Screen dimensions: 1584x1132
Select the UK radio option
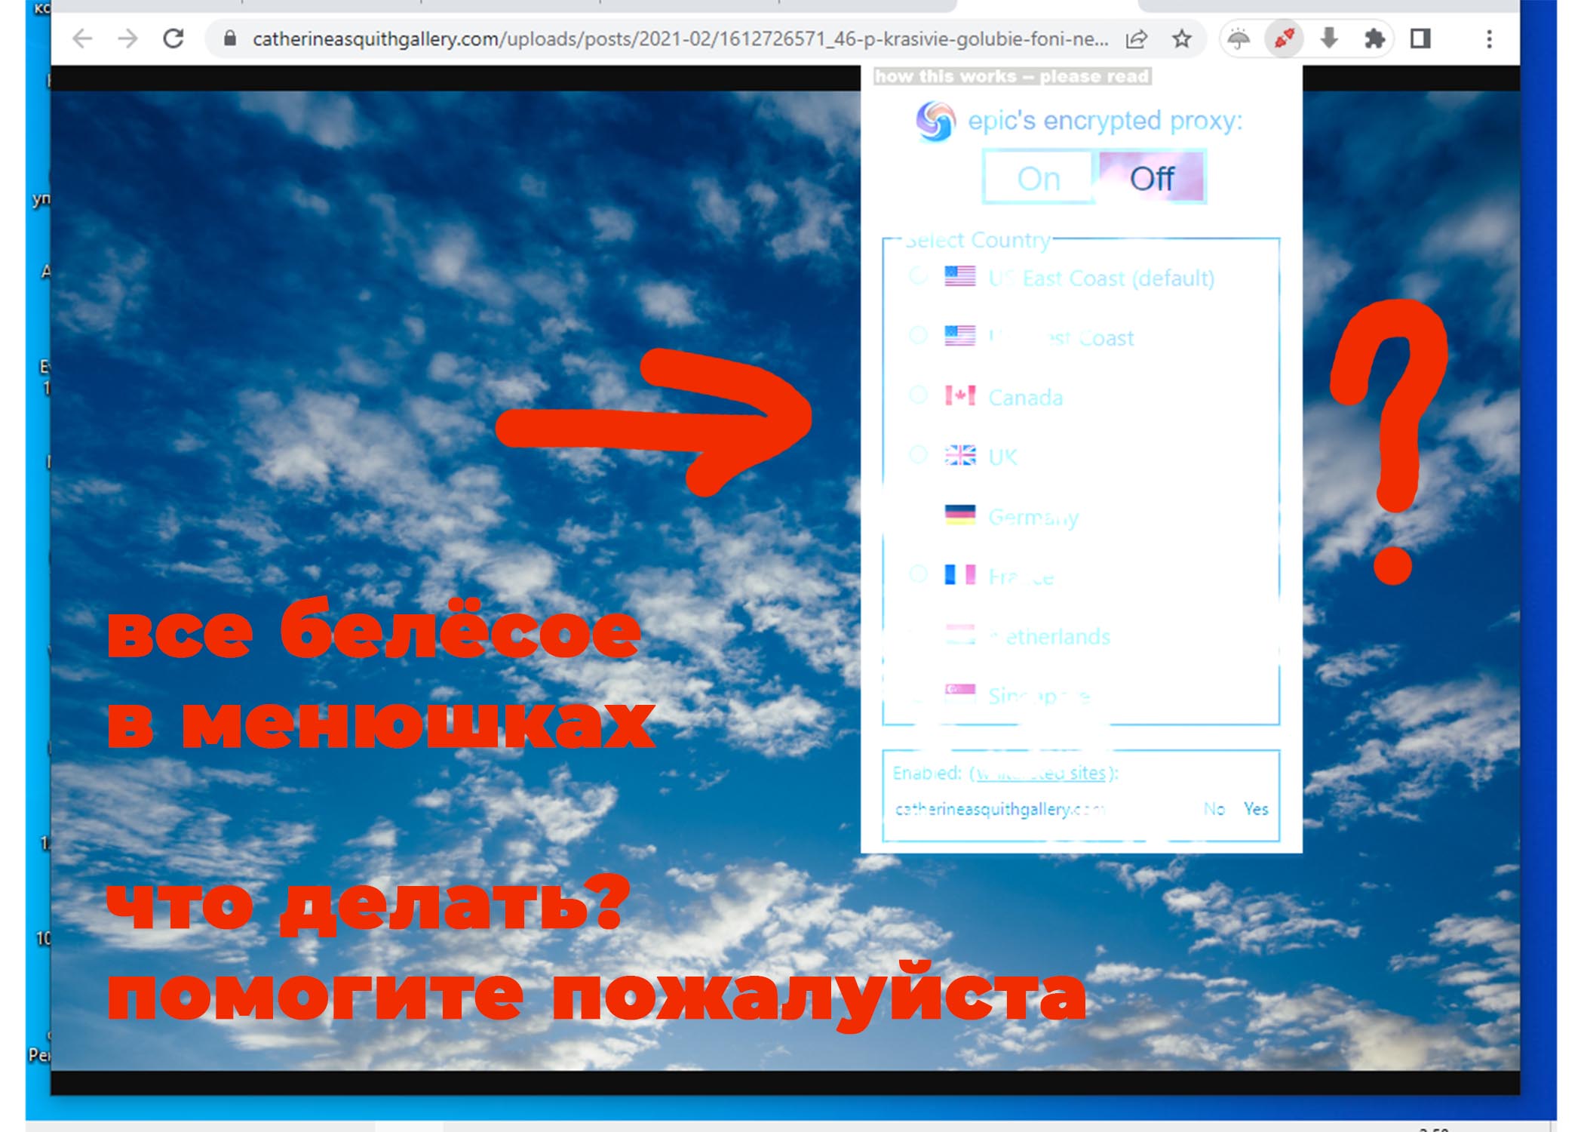click(x=918, y=454)
